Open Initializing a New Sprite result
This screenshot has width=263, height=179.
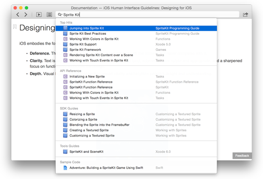click(x=136, y=77)
